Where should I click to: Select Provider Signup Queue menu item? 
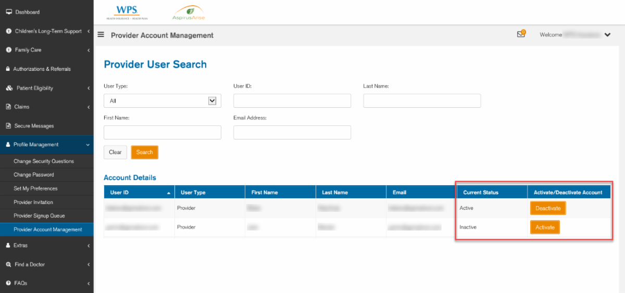pos(39,216)
